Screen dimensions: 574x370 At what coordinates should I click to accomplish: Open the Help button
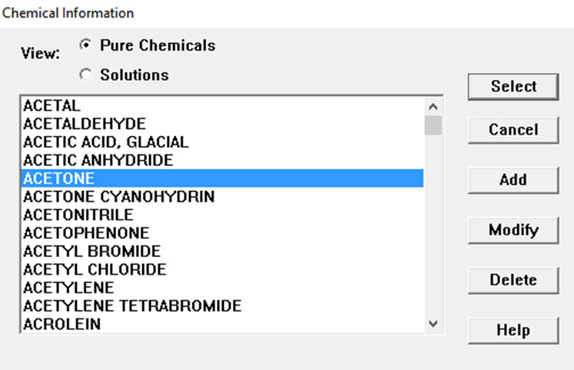[513, 331]
